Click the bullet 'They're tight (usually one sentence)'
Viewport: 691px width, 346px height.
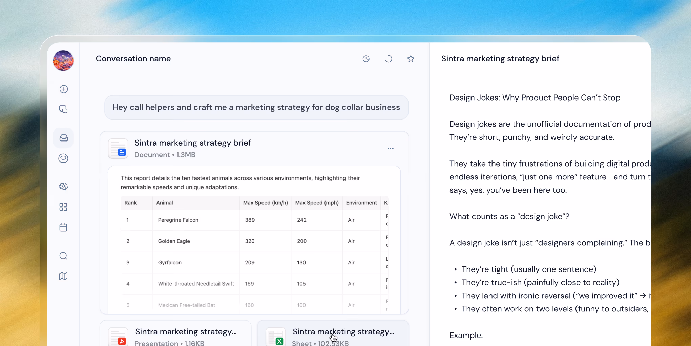tap(529, 269)
